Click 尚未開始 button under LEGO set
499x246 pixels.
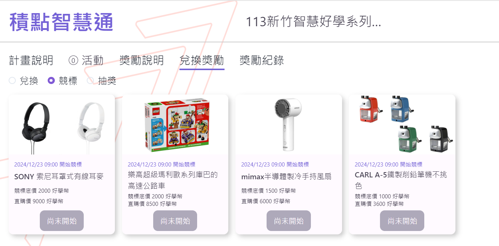pyautogui.click(x=175, y=221)
